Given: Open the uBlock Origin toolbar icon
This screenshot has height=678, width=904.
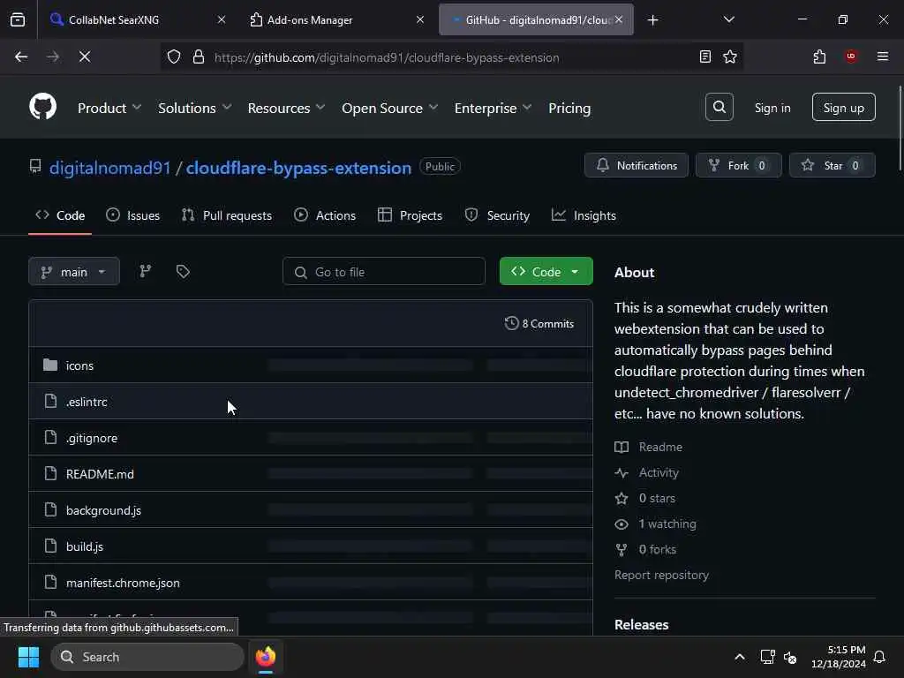Looking at the screenshot, I should (x=851, y=56).
